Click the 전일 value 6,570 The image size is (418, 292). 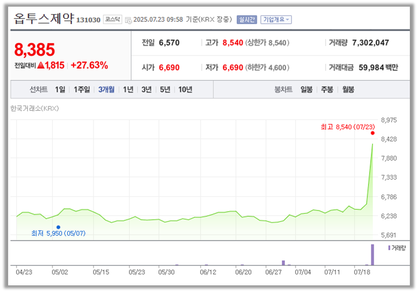coord(169,43)
